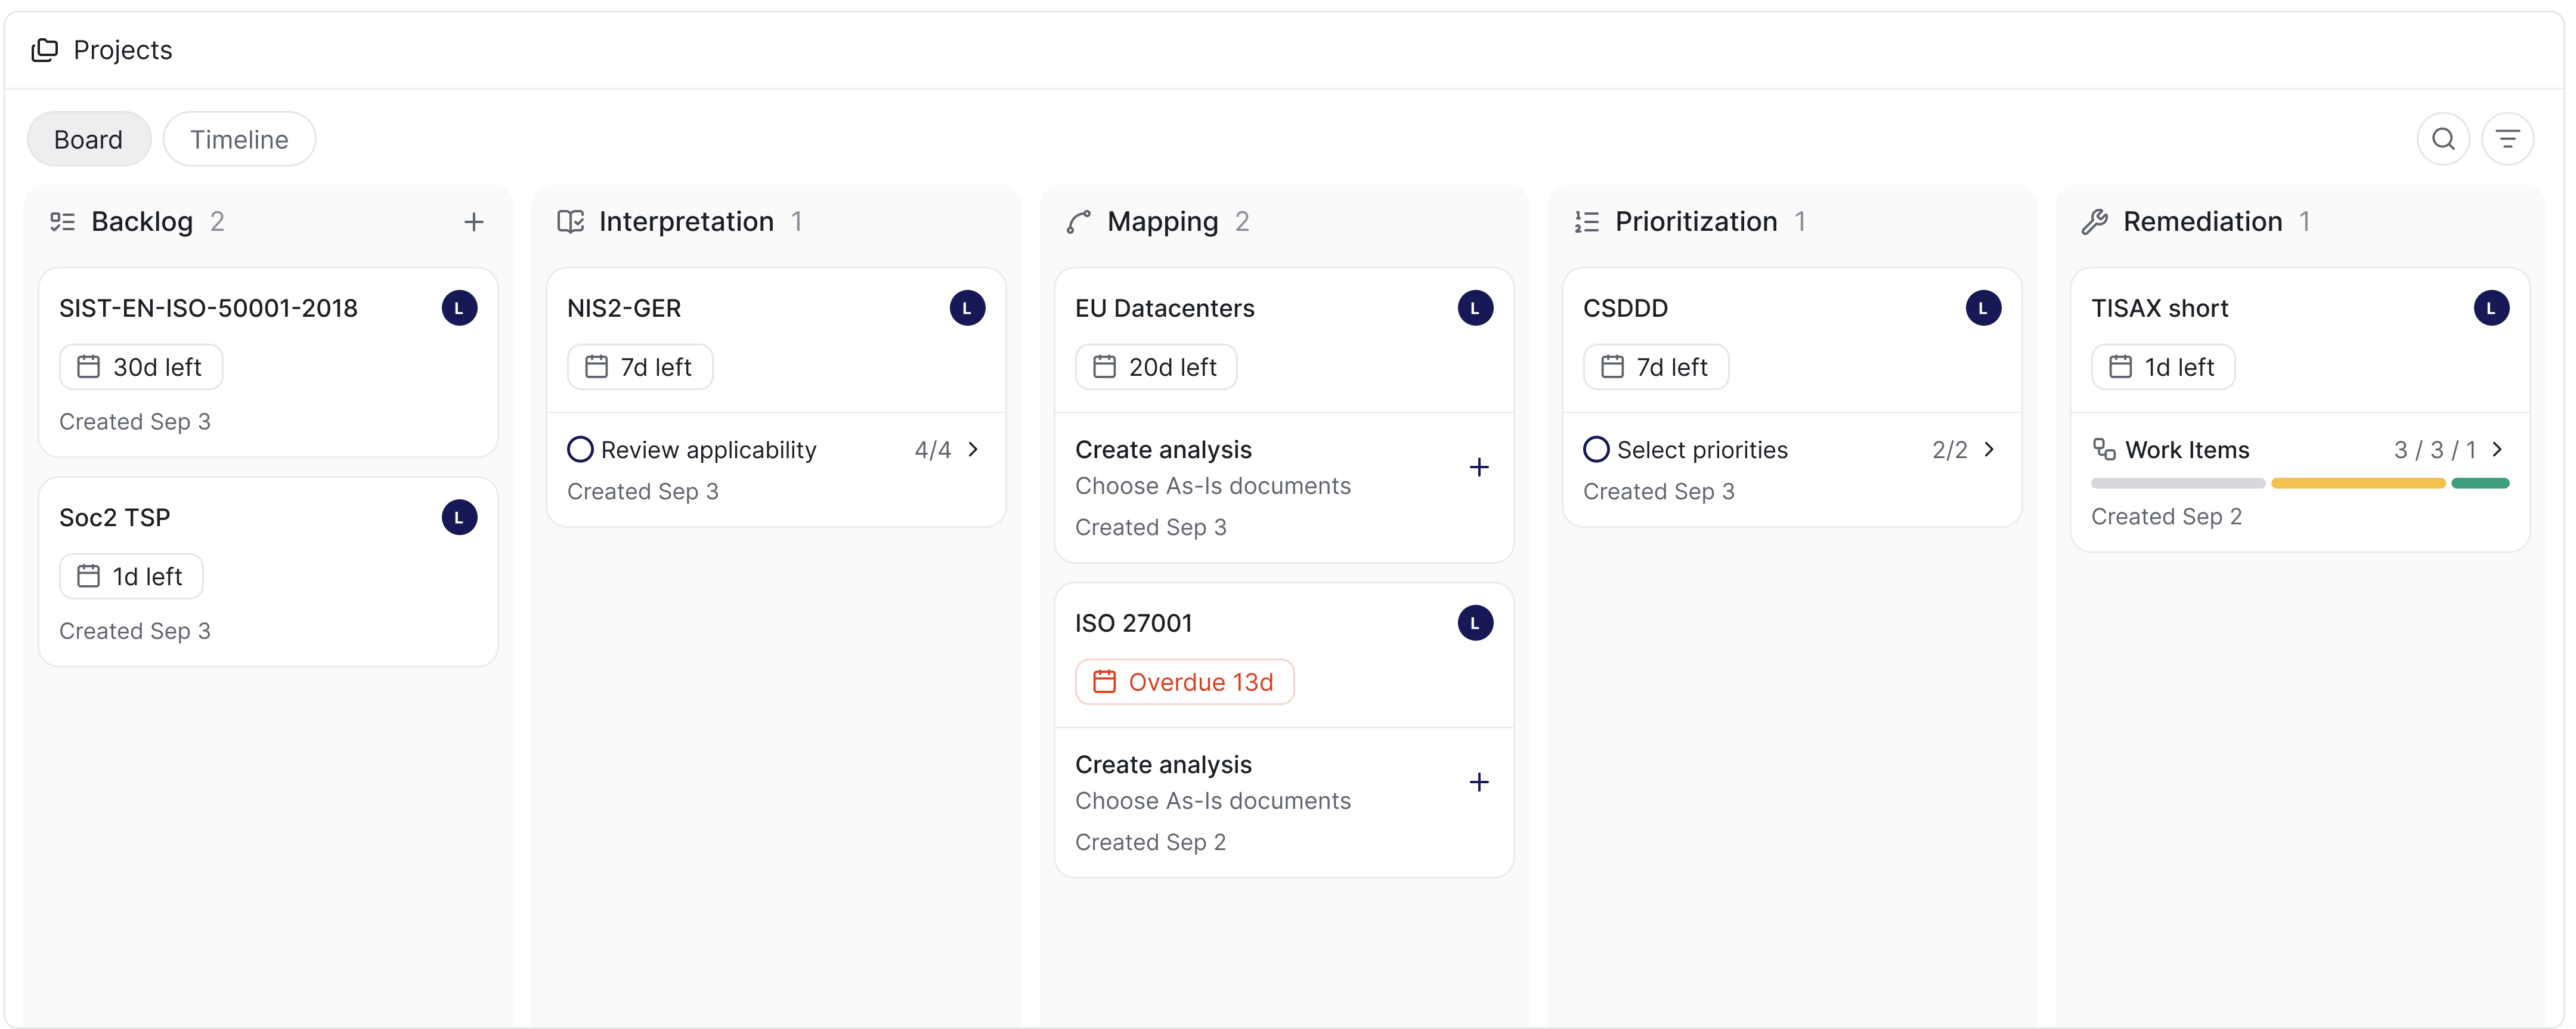
Task: Expand Select priorities 2/2 chevron
Action: point(1989,449)
